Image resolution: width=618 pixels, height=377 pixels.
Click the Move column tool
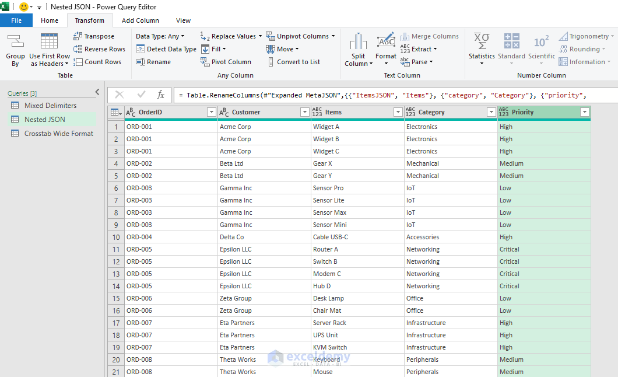coord(282,49)
